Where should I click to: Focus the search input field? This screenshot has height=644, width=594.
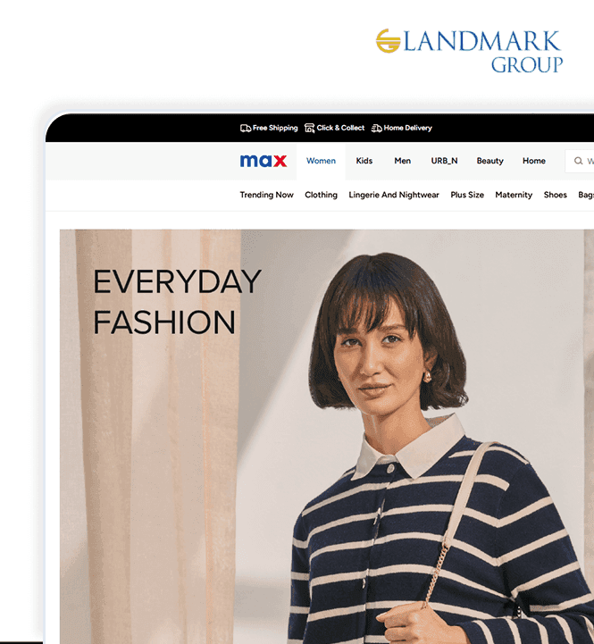point(580,161)
